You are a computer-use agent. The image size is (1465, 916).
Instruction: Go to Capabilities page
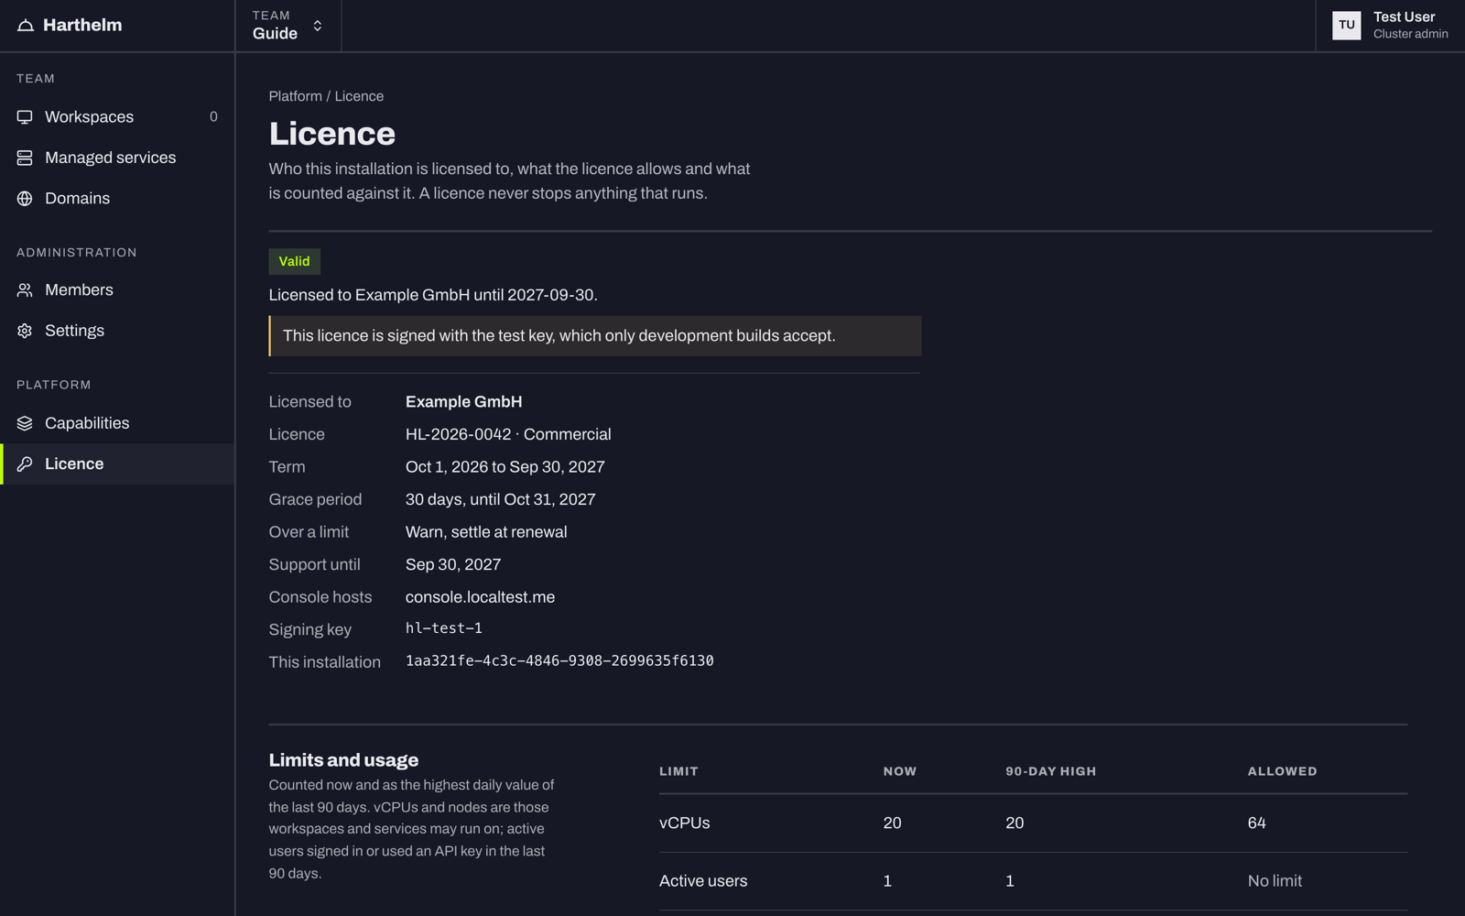(x=117, y=423)
